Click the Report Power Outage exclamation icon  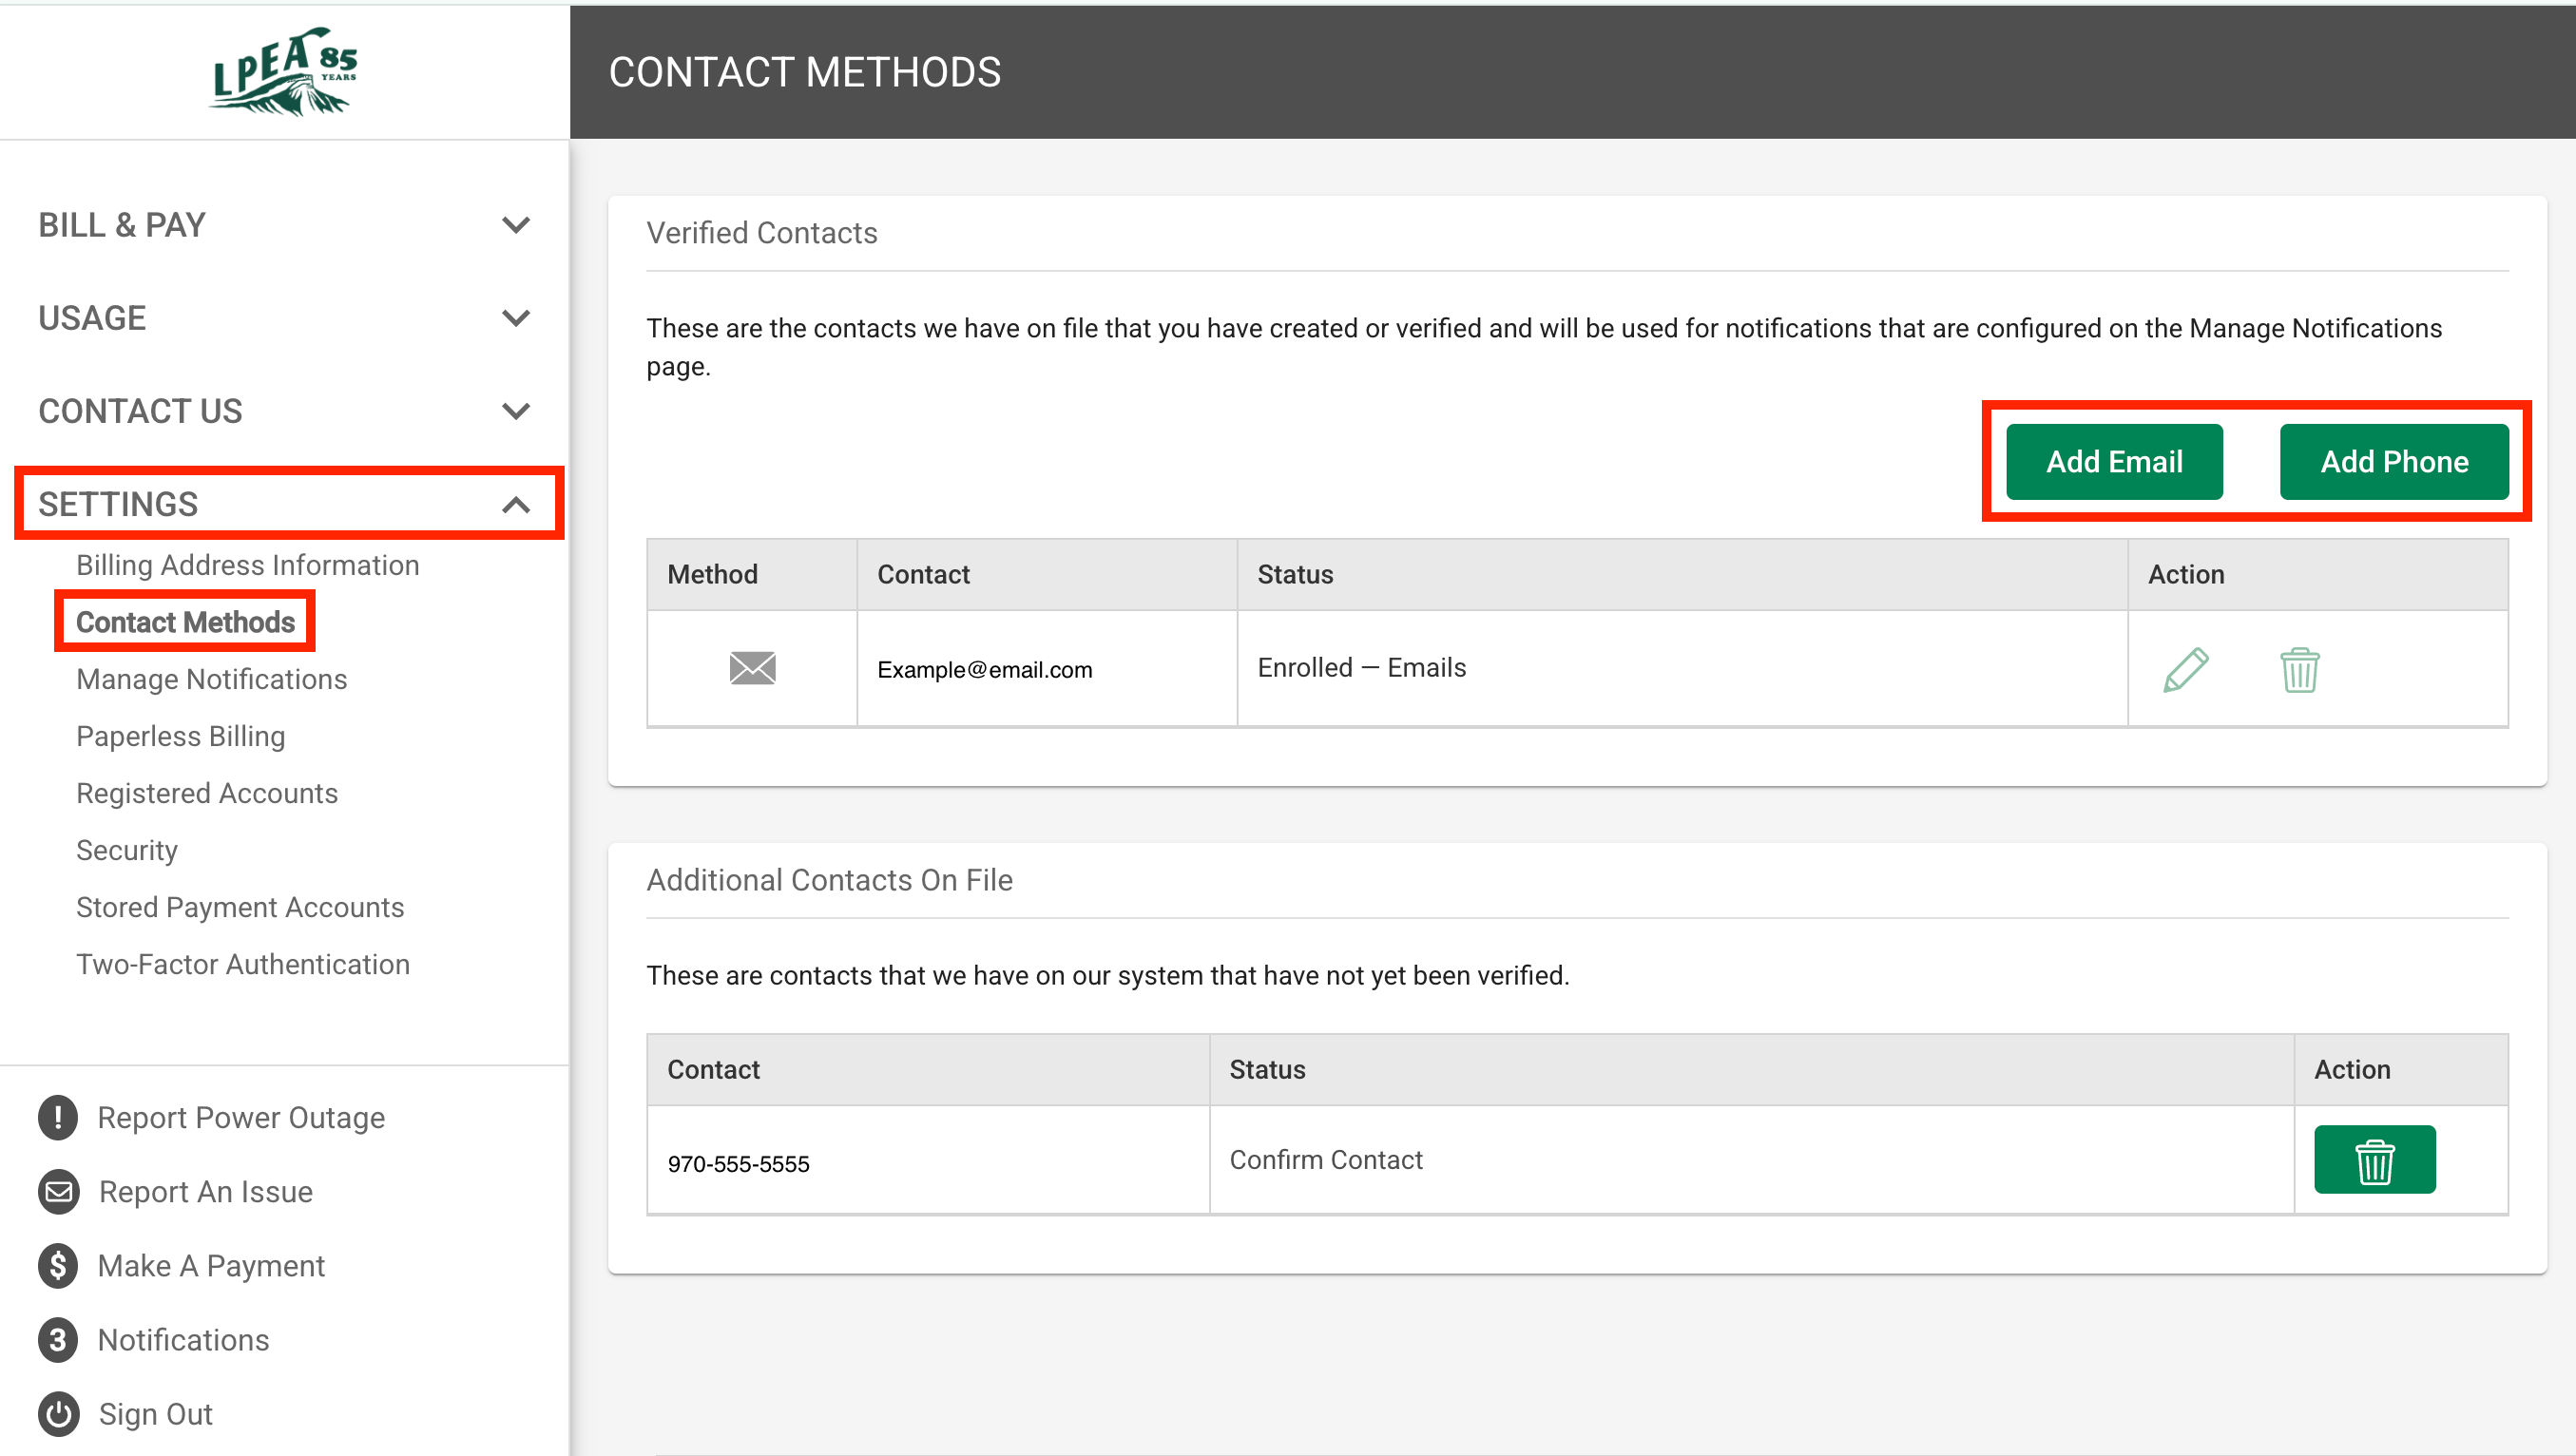point(58,1117)
